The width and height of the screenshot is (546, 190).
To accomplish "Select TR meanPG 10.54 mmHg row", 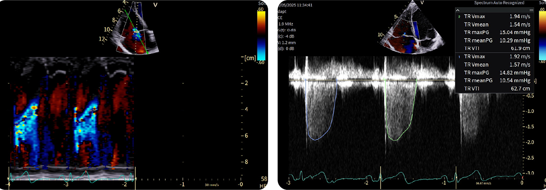I will coord(495,81).
